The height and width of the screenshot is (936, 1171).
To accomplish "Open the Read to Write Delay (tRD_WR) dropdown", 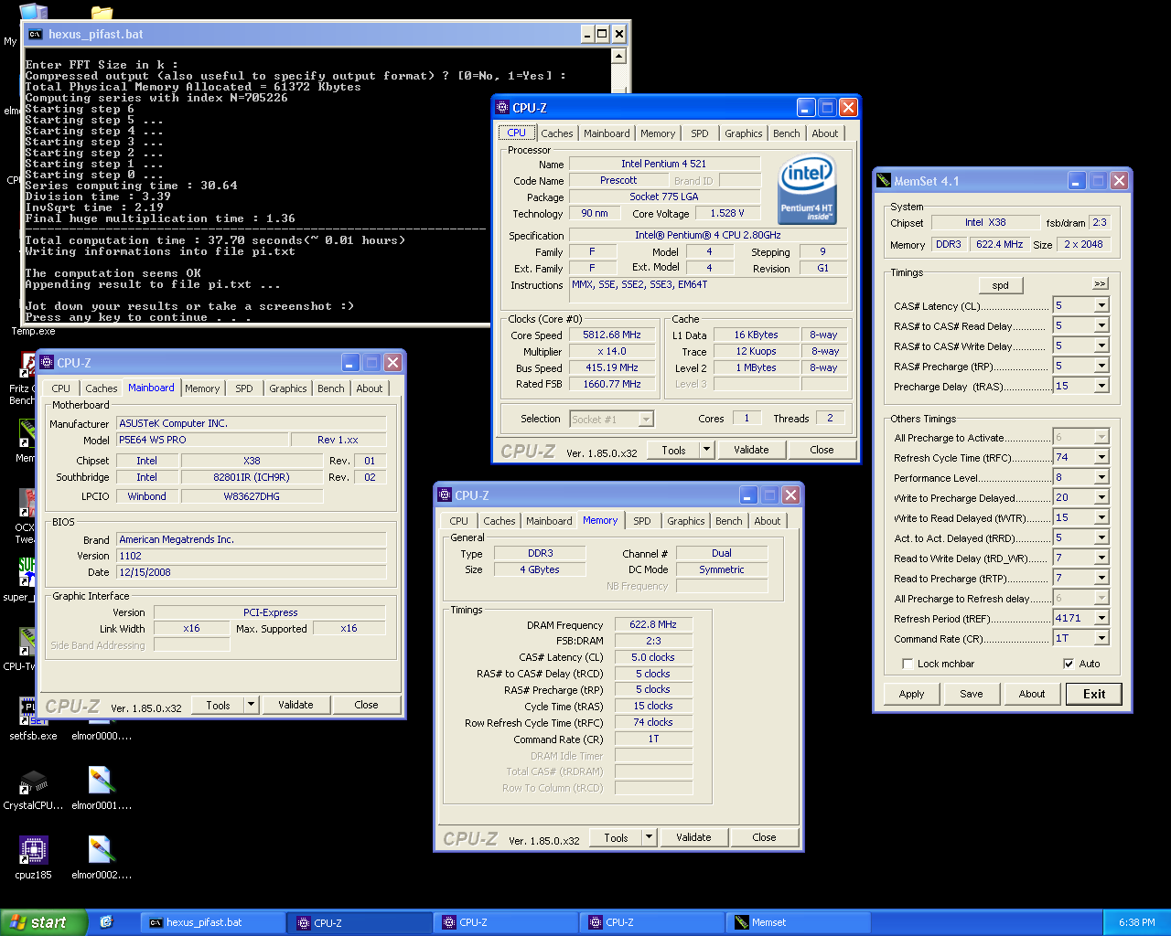I will (1101, 558).
